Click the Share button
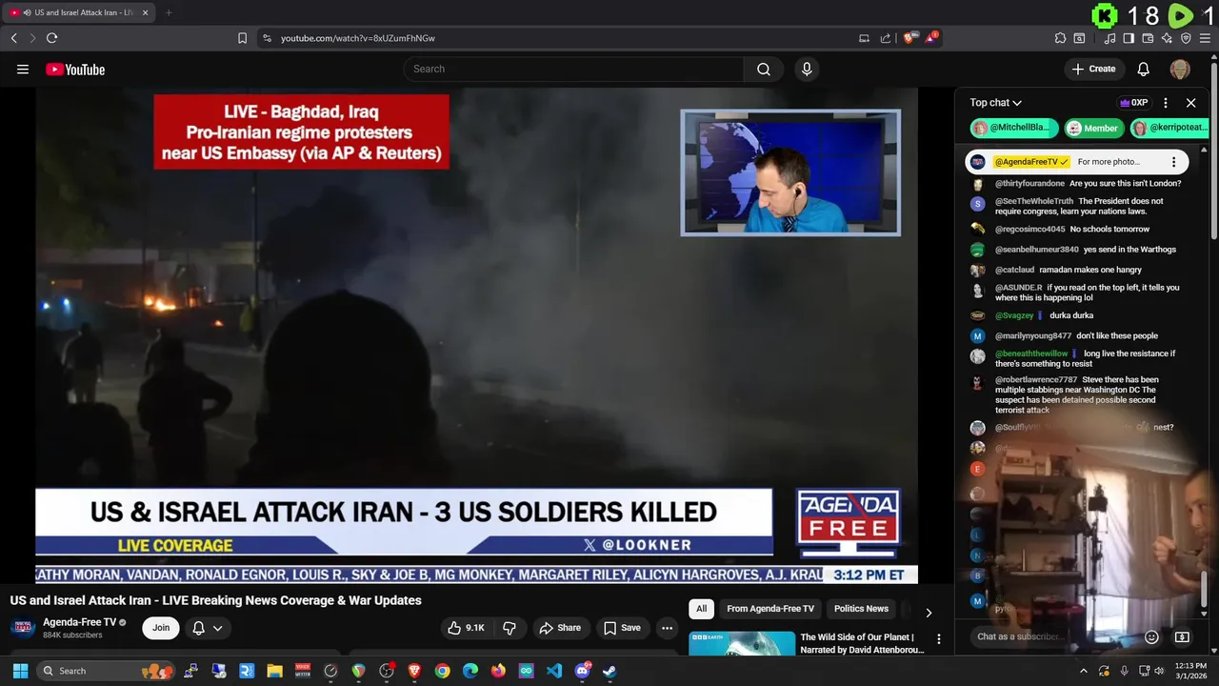The image size is (1219, 686). coord(560,628)
